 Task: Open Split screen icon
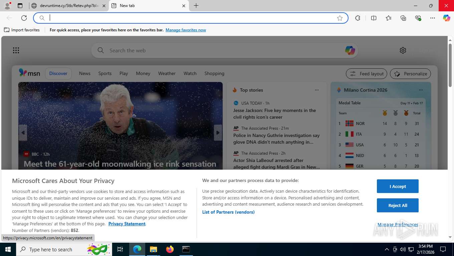[x=374, y=18]
